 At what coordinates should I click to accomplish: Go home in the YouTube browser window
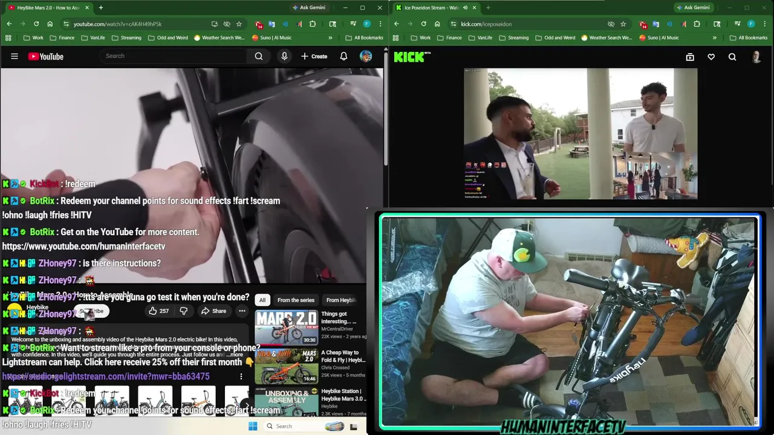point(50,24)
